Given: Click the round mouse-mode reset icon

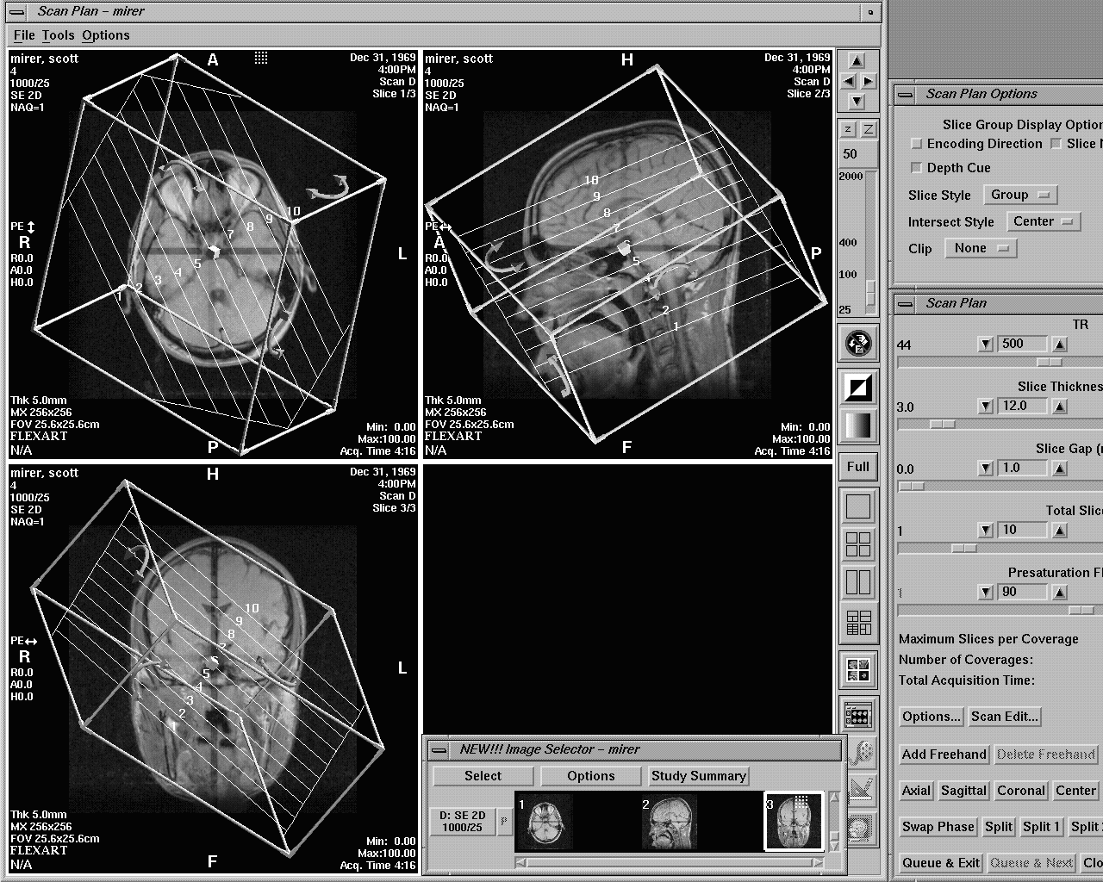Looking at the screenshot, I should coord(858,343).
